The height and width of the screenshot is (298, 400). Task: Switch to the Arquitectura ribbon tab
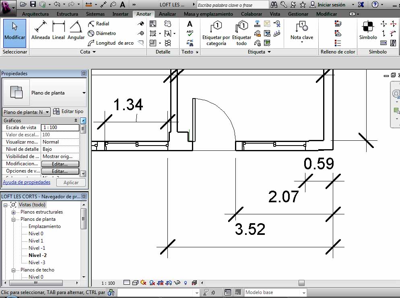(35, 14)
